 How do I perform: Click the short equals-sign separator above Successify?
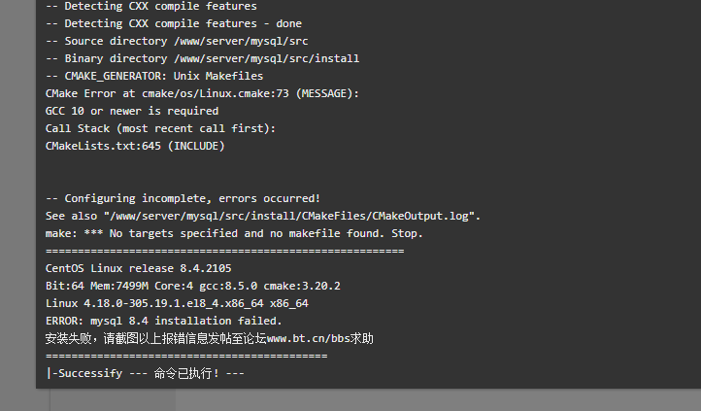pos(186,356)
